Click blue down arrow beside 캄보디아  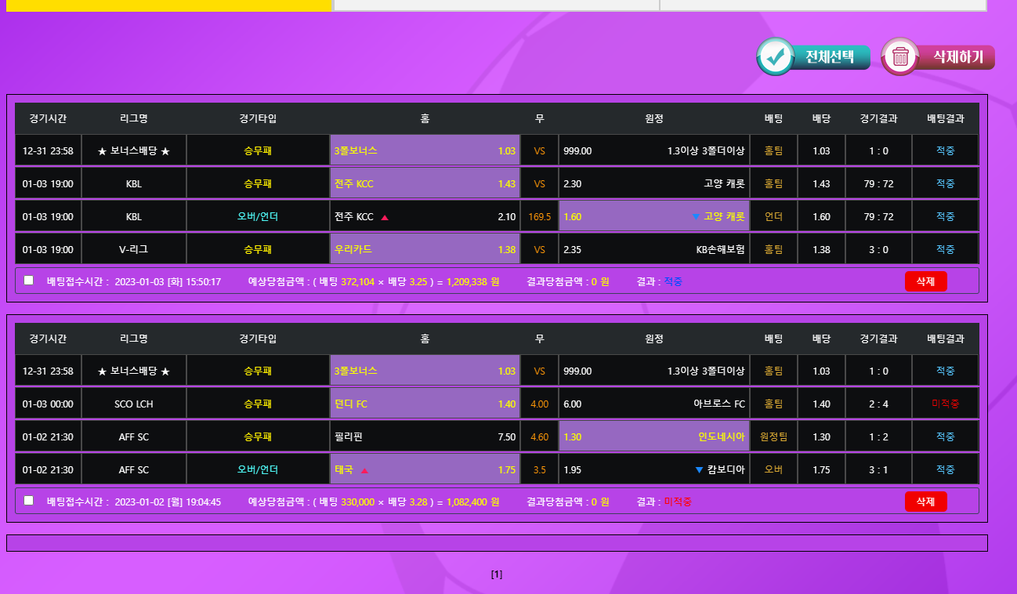pyautogui.click(x=699, y=470)
